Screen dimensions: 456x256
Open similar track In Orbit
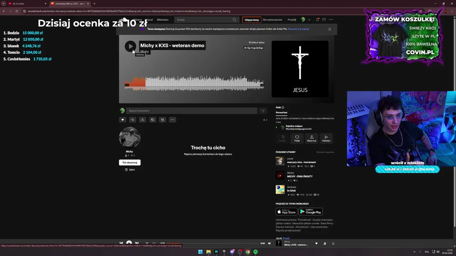pos(291,191)
